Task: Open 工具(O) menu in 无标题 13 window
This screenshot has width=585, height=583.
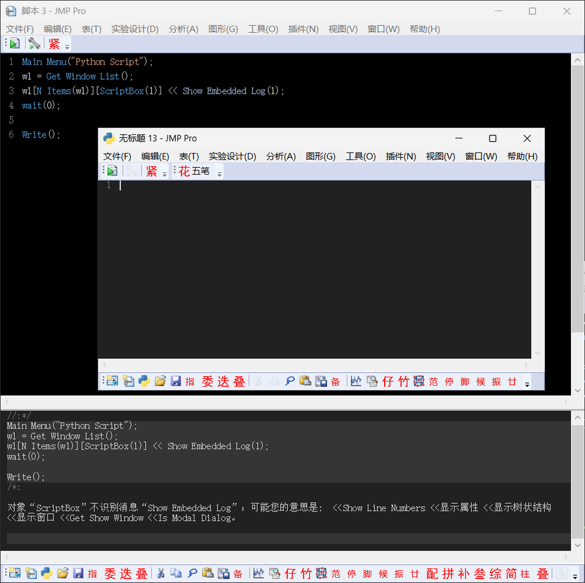Action: click(x=360, y=156)
